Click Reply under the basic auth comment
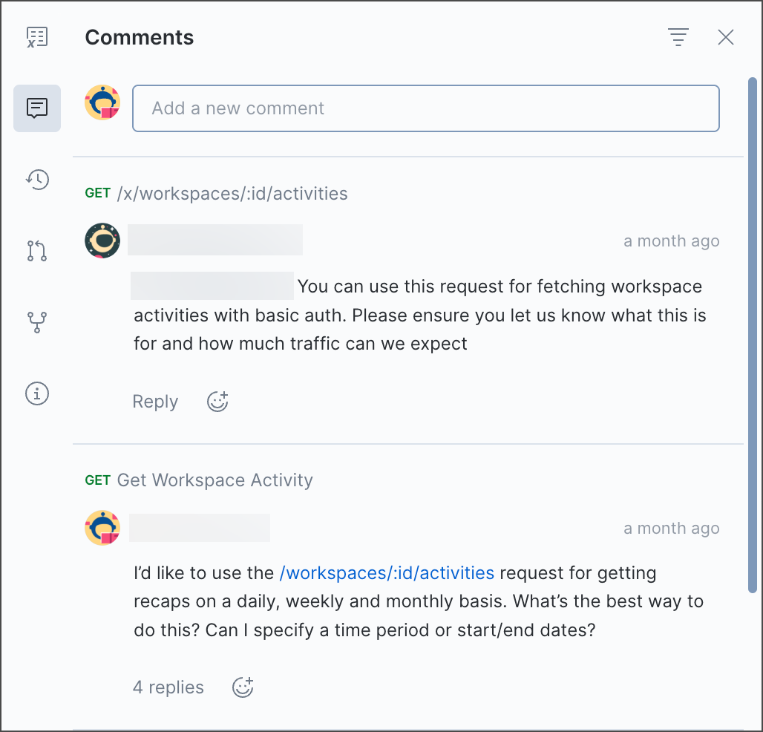The image size is (763, 732). click(155, 402)
